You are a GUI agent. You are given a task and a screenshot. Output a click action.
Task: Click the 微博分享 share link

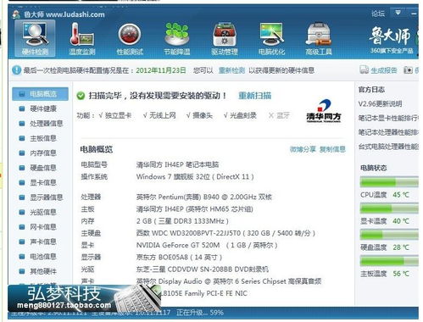point(303,149)
